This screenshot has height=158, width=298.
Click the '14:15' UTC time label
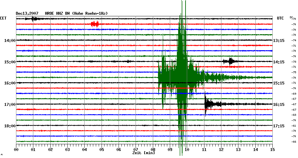[279, 62]
